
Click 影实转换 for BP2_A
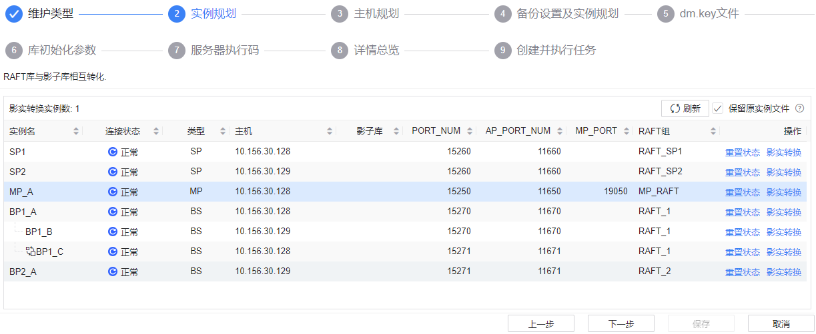click(x=784, y=272)
